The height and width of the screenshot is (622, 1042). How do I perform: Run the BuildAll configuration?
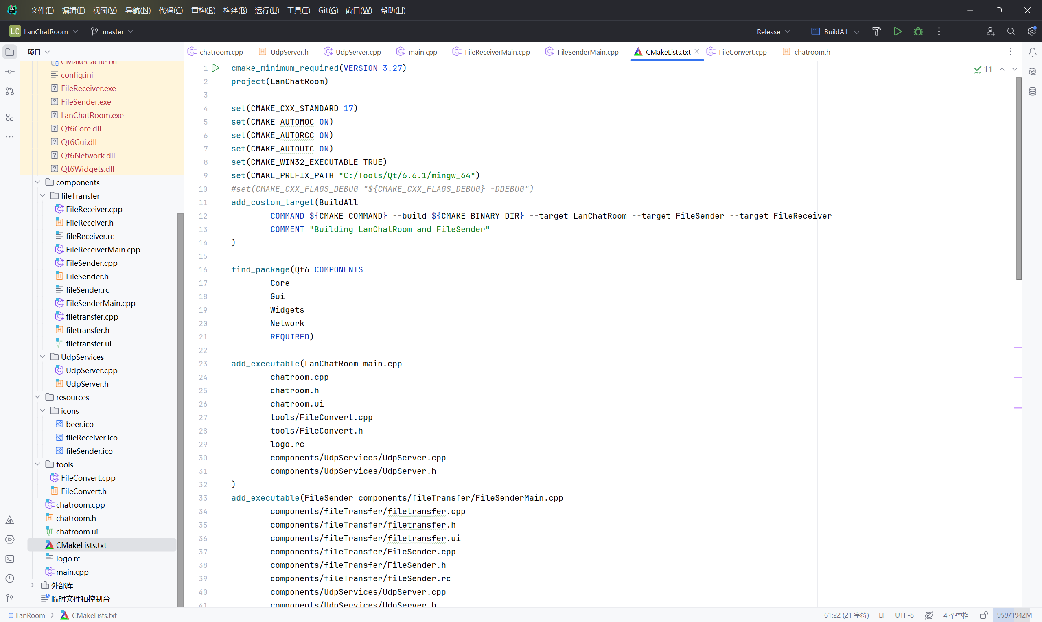[897, 31]
